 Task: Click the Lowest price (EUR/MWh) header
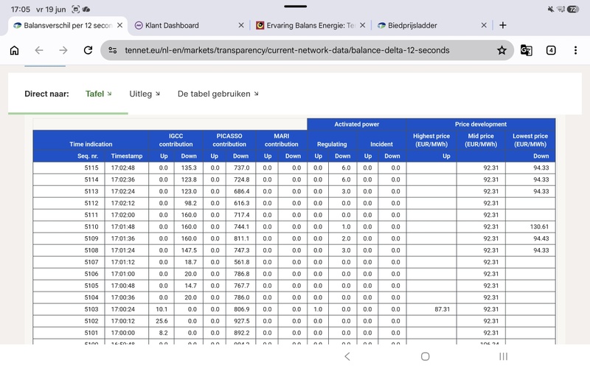click(x=530, y=139)
